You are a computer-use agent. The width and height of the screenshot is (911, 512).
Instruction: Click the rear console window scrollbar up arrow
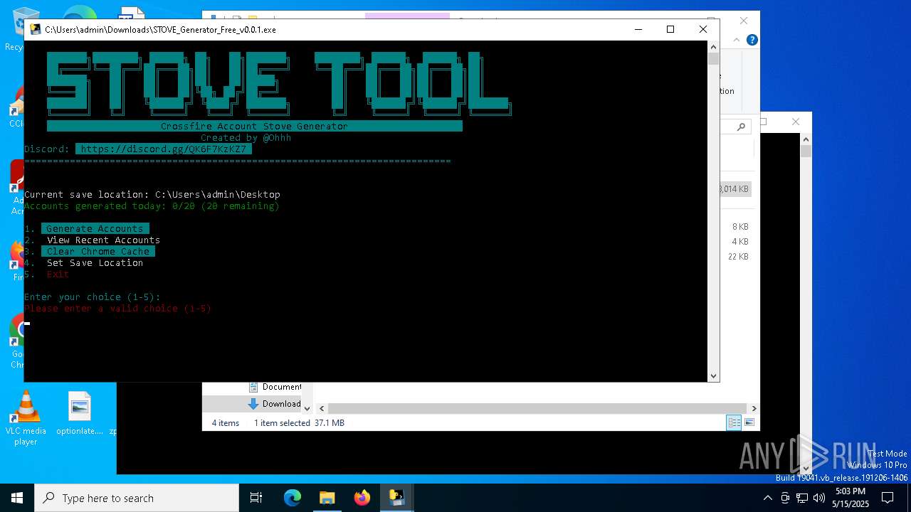point(806,139)
